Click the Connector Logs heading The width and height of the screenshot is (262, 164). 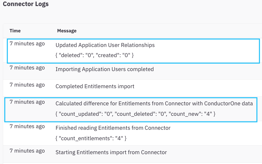(x=25, y=4)
